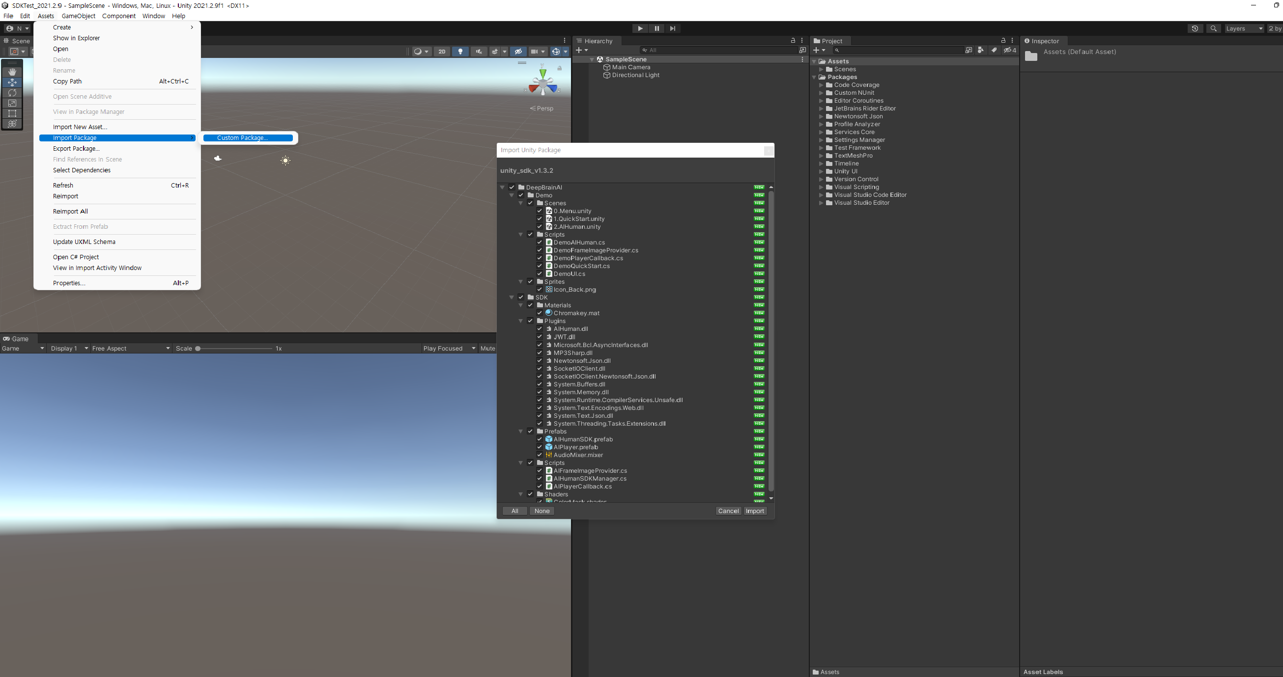Open SampleScene three-dot options in Hierarchy
Viewport: 1283px width, 677px height.
pyautogui.click(x=802, y=59)
